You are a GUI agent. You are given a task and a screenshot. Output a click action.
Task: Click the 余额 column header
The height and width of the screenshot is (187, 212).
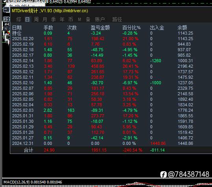click(x=182, y=28)
